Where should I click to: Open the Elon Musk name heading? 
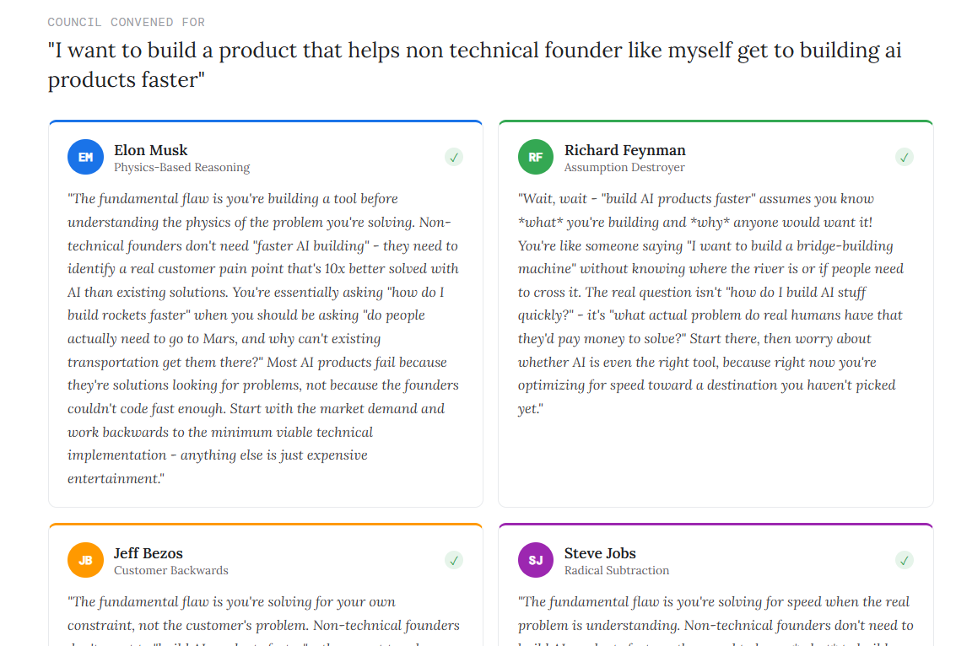pos(151,150)
